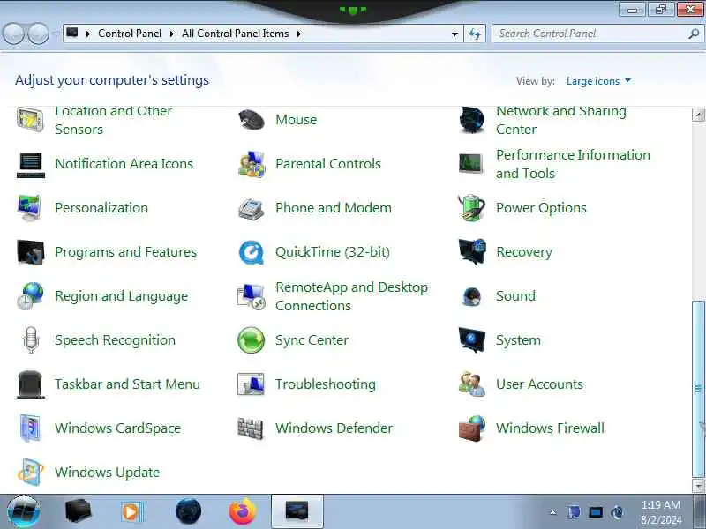Open the View by Large icons dropdown

[x=598, y=81]
